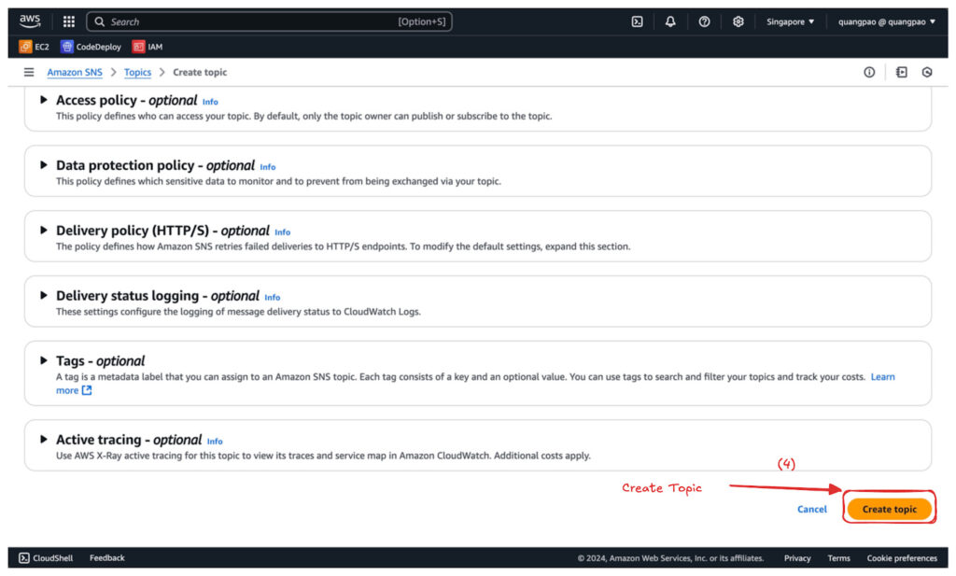Click Info link next to Delivery policy
Viewport: 956px width, 576px height.
click(282, 232)
